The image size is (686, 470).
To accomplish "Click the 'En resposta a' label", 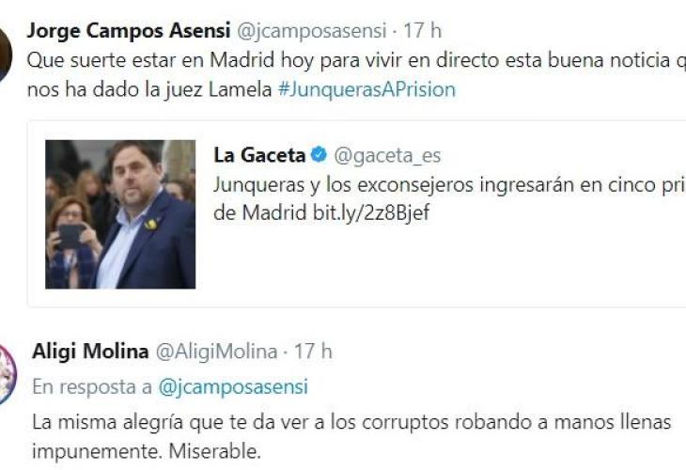I will [92, 387].
